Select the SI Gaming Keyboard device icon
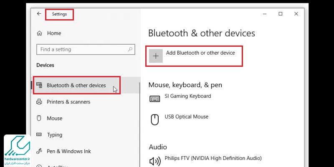The width and height of the screenshot is (334, 167). coord(155,99)
